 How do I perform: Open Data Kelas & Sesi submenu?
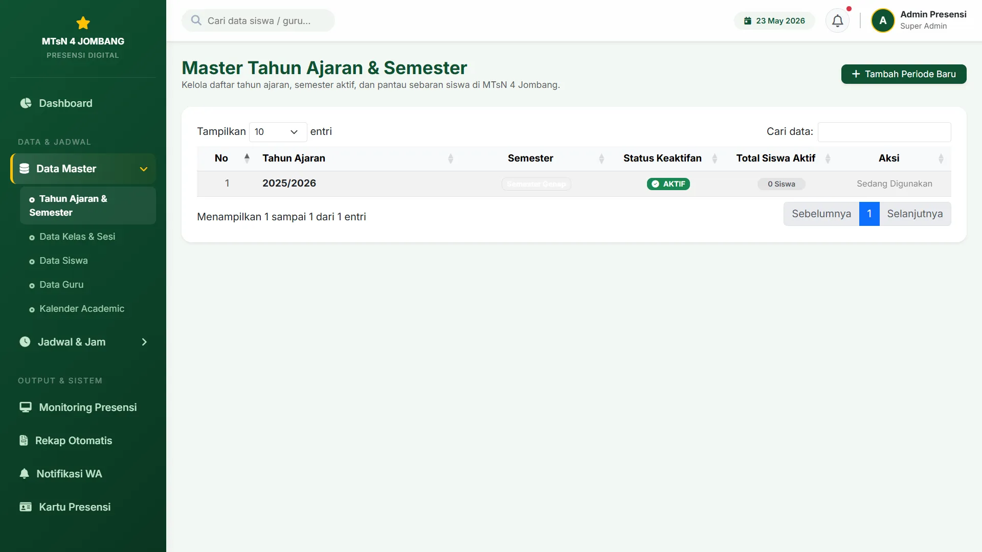pos(88,237)
